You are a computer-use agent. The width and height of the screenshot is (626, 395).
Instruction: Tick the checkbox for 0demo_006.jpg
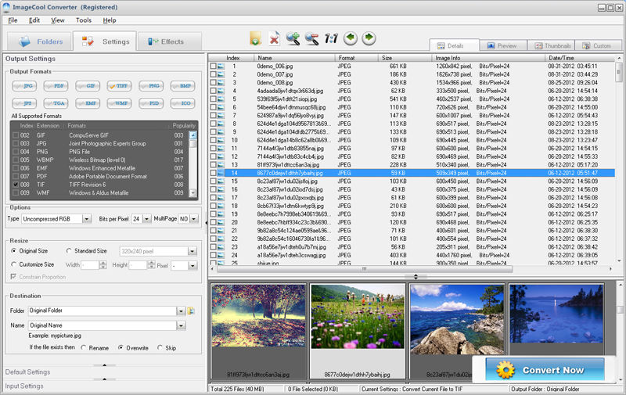pyautogui.click(x=213, y=66)
